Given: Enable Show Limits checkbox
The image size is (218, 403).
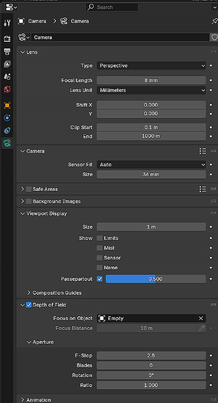Looking at the screenshot, I should point(99,238).
